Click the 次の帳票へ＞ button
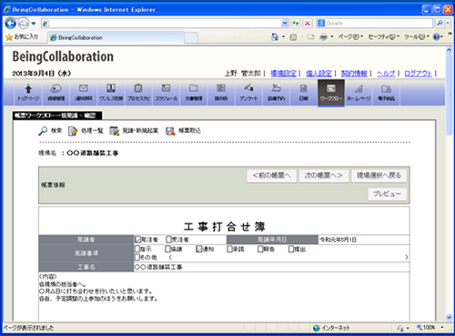This screenshot has height=336, width=455. [x=324, y=176]
